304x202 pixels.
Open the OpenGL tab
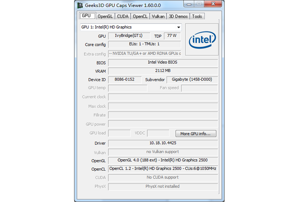pyautogui.click(x=105, y=16)
